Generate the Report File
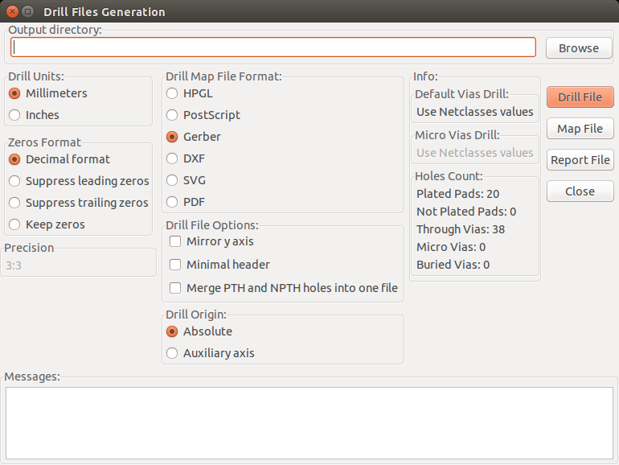The width and height of the screenshot is (619, 465). [x=580, y=160]
